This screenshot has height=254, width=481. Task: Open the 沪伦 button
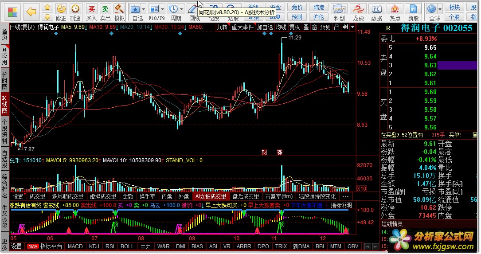coord(319,16)
